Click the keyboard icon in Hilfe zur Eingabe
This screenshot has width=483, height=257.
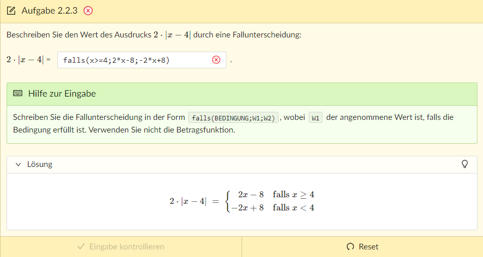click(18, 94)
